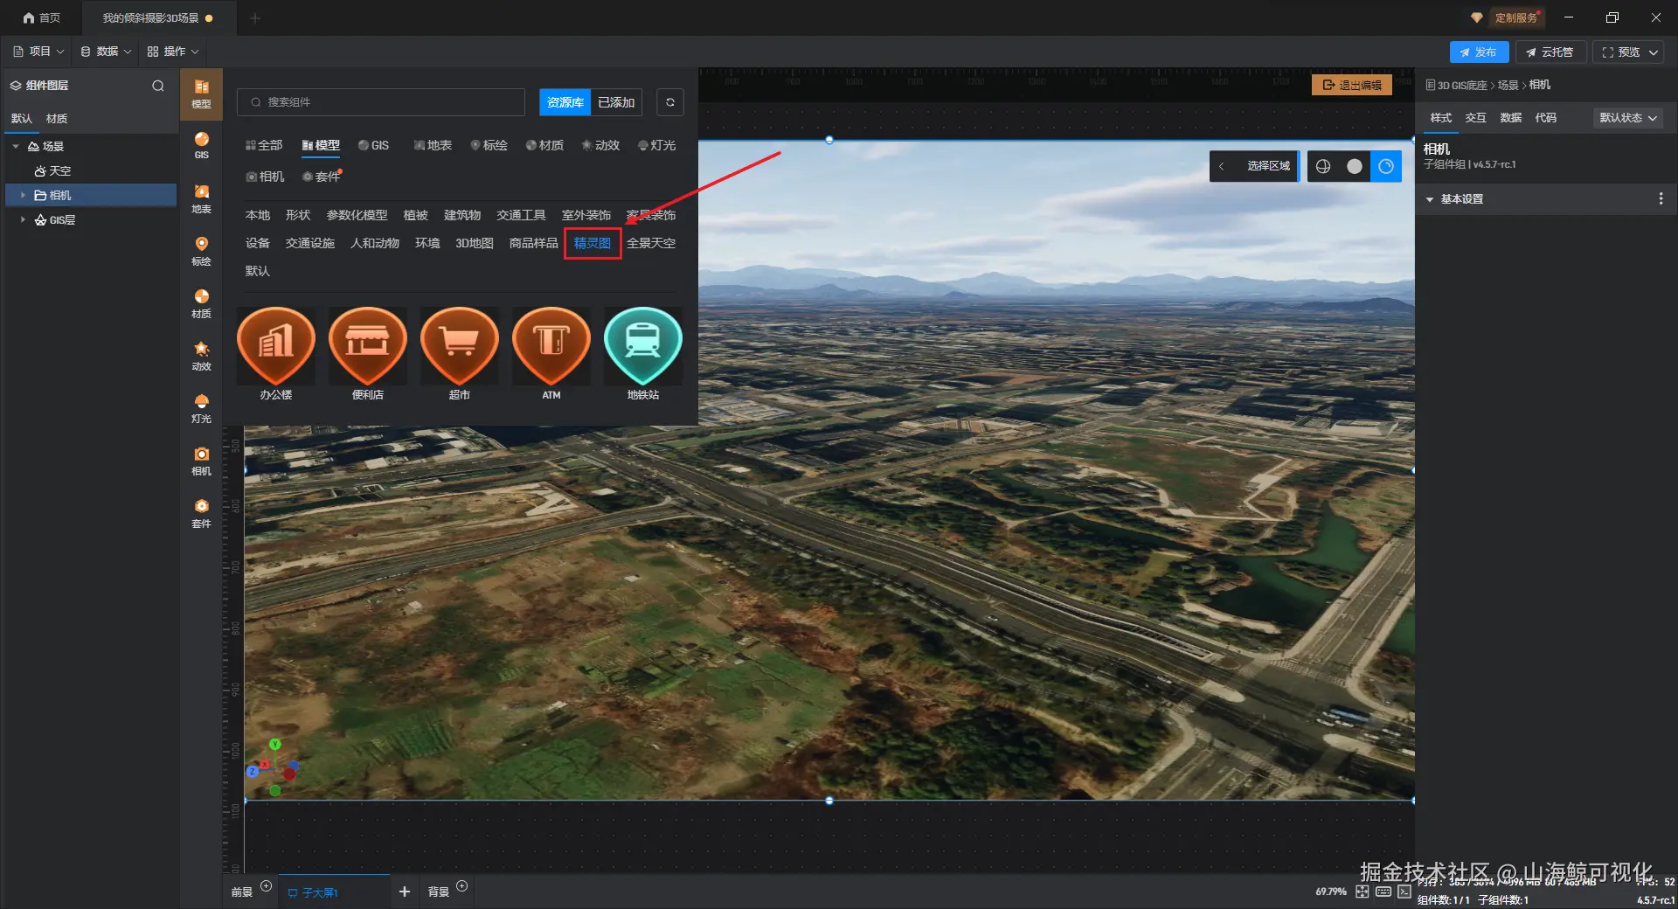Open the 建筑物 subcategory
This screenshot has width=1678, height=909.
462,215
